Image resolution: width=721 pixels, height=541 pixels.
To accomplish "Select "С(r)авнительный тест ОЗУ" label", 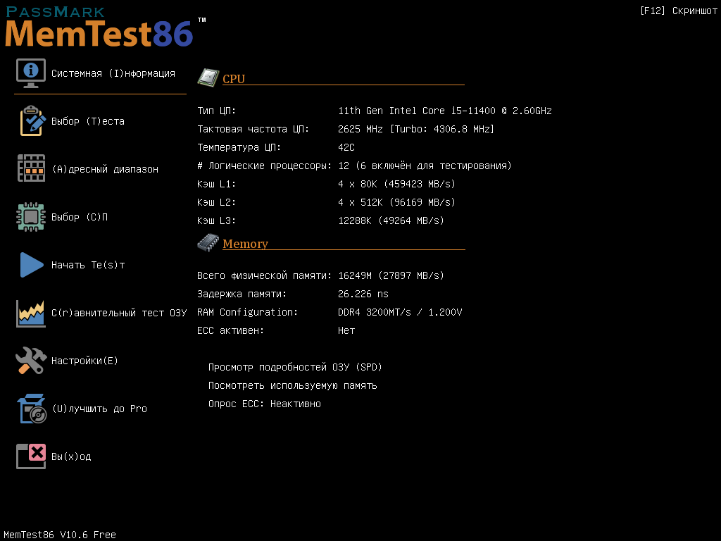I will tap(119, 313).
